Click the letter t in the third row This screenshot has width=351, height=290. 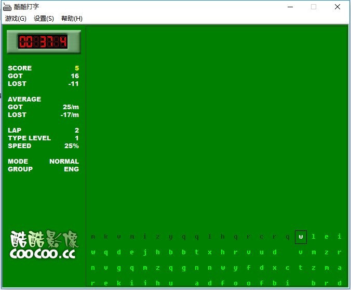point(301,268)
